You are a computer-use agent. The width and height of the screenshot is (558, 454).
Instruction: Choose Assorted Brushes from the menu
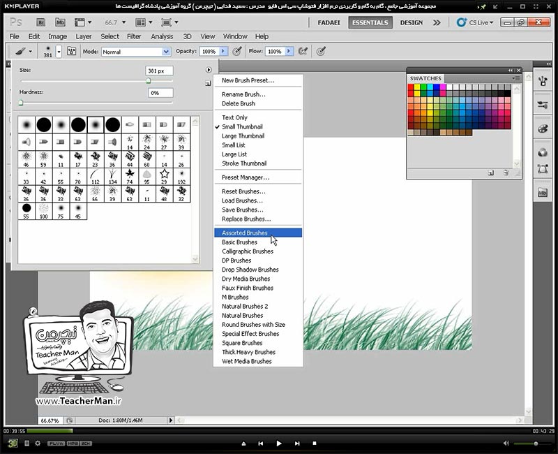[258, 233]
